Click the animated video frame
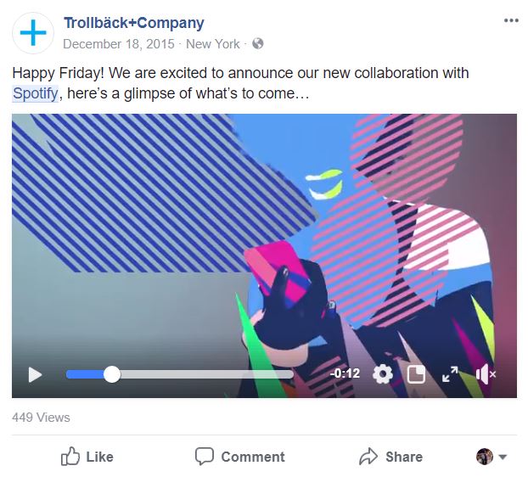Image resolution: width=528 pixels, height=477 pixels. (x=264, y=236)
